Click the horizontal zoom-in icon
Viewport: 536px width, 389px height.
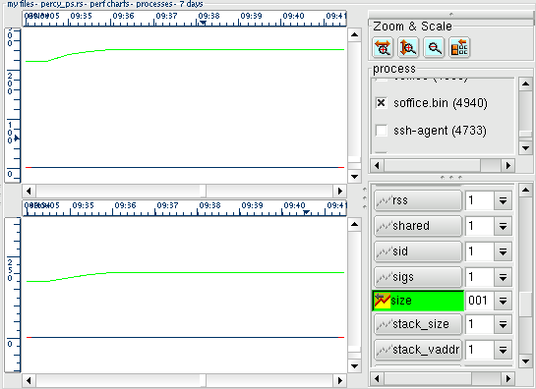pyautogui.click(x=383, y=47)
